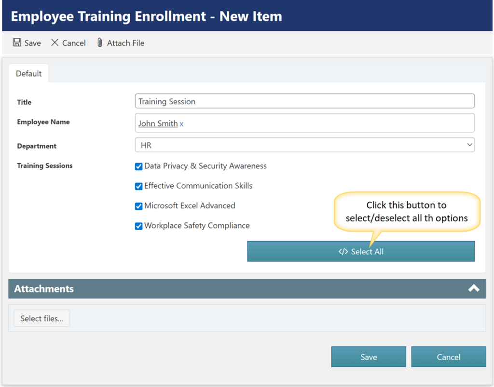The height and width of the screenshot is (387, 494).
Task: Open the Department dropdown
Action: click(x=304, y=145)
